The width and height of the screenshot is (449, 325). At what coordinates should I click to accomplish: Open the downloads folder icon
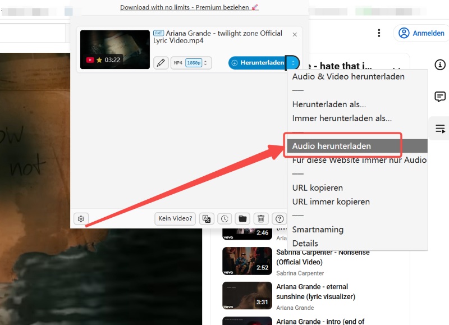click(242, 219)
